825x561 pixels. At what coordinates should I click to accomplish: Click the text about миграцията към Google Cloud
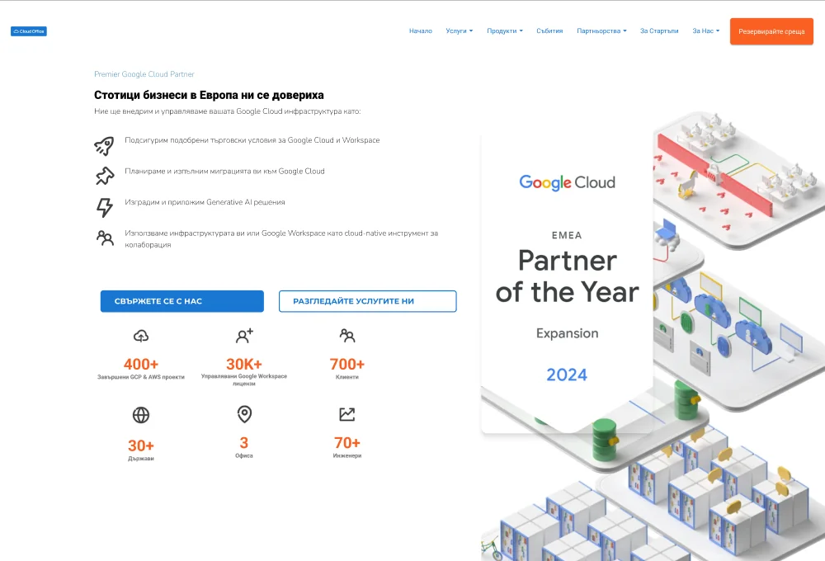tap(224, 171)
